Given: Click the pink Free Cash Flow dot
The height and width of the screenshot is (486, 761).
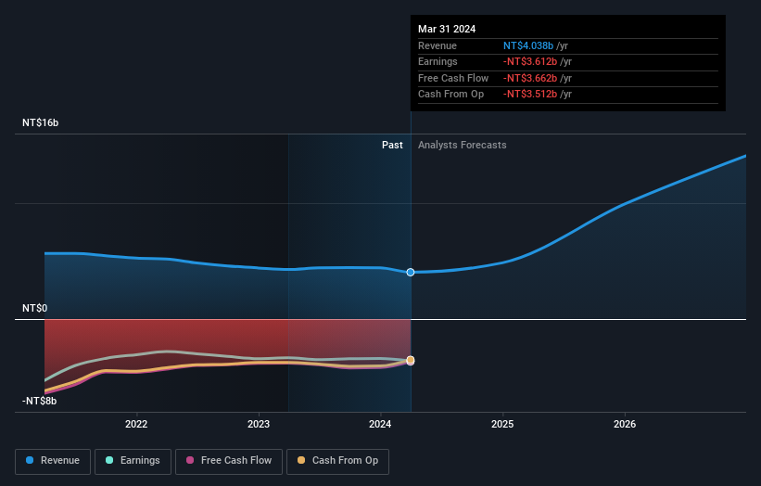Looking at the screenshot, I should tap(190, 460).
